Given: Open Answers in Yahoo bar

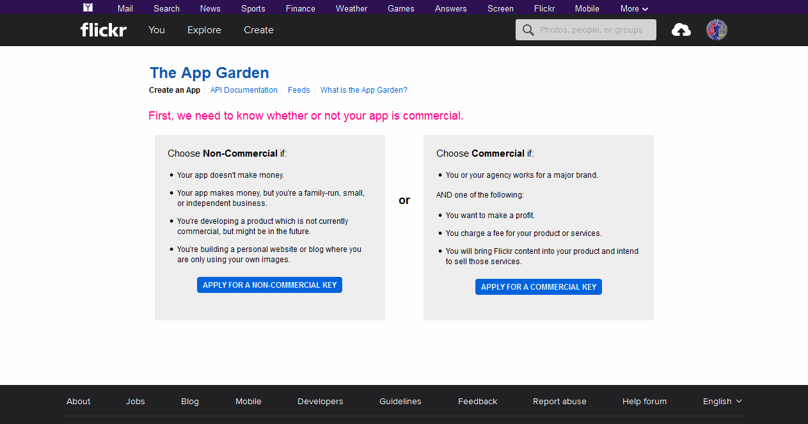Looking at the screenshot, I should tap(451, 8).
